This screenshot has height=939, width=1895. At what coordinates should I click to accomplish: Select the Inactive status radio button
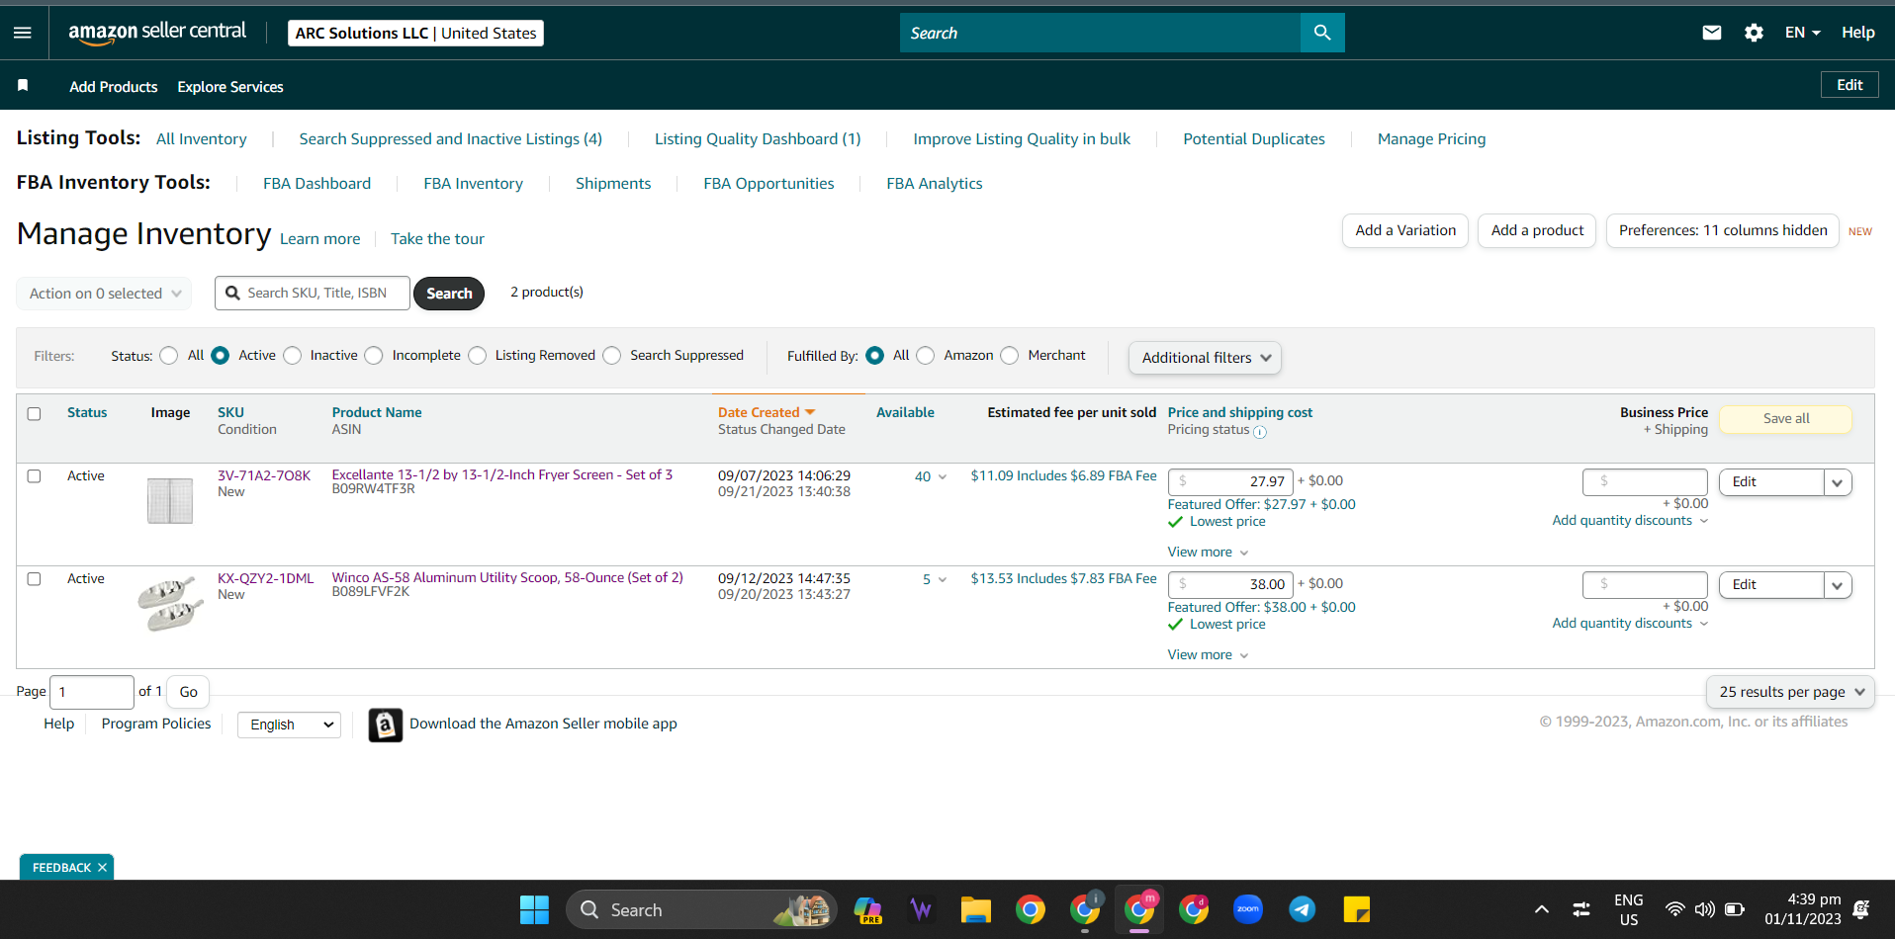(x=293, y=356)
